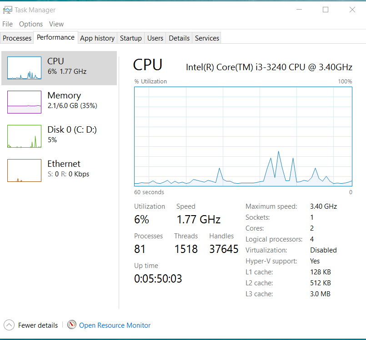Open the Users tab
Screen dimensions: 366x340
[x=155, y=38]
